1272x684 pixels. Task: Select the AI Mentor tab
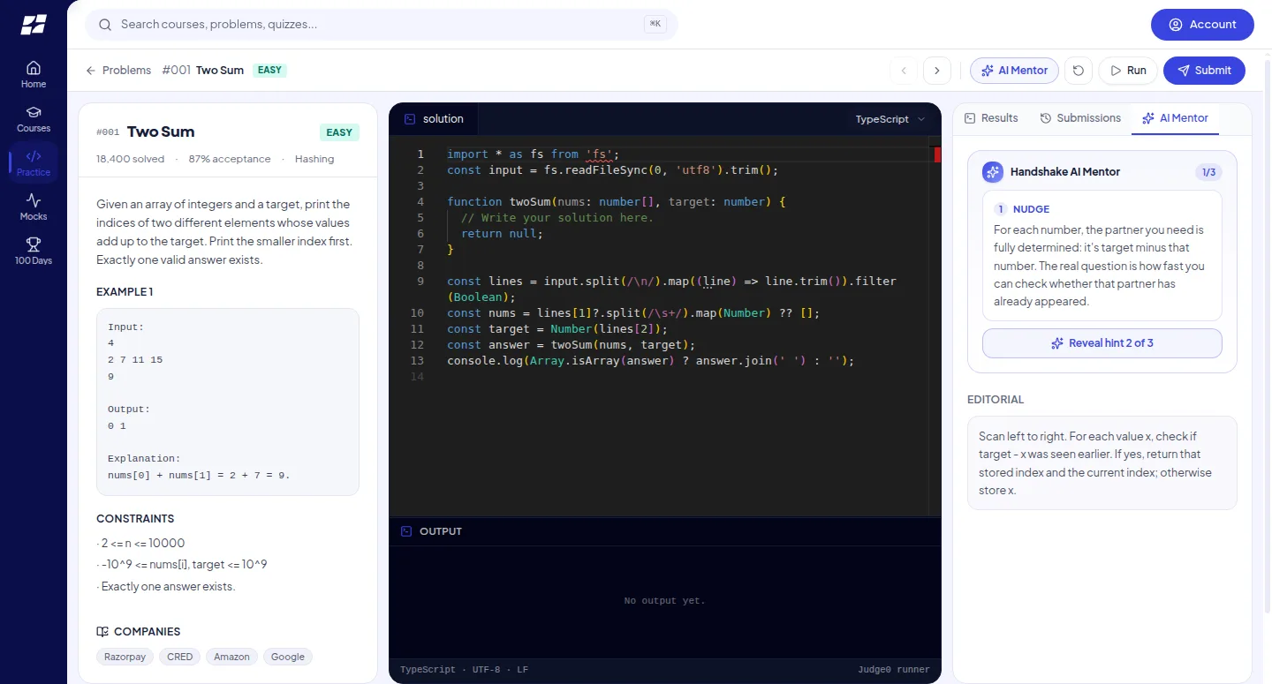1175,118
